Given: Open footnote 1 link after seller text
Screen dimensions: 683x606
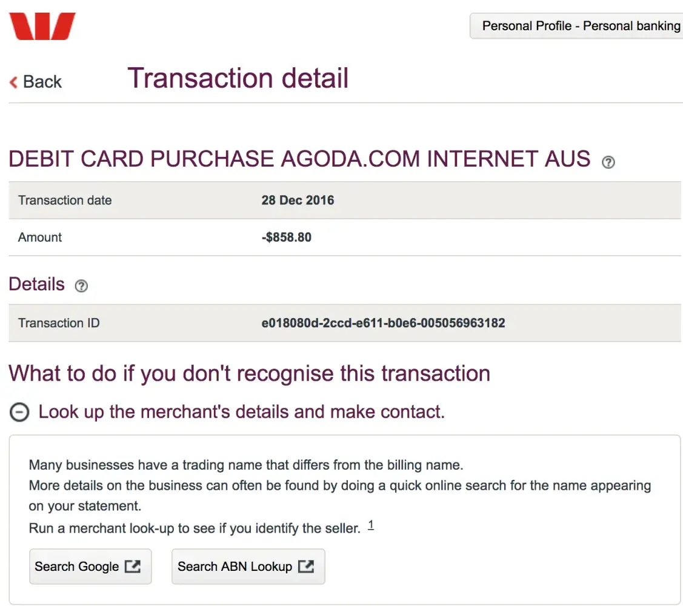Looking at the screenshot, I should tap(371, 525).
